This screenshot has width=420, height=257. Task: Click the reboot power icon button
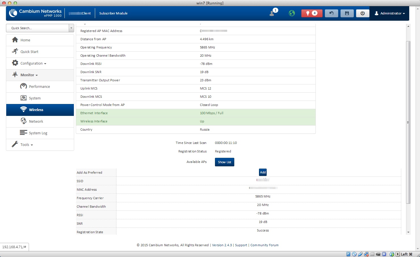[x=362, y=13]
